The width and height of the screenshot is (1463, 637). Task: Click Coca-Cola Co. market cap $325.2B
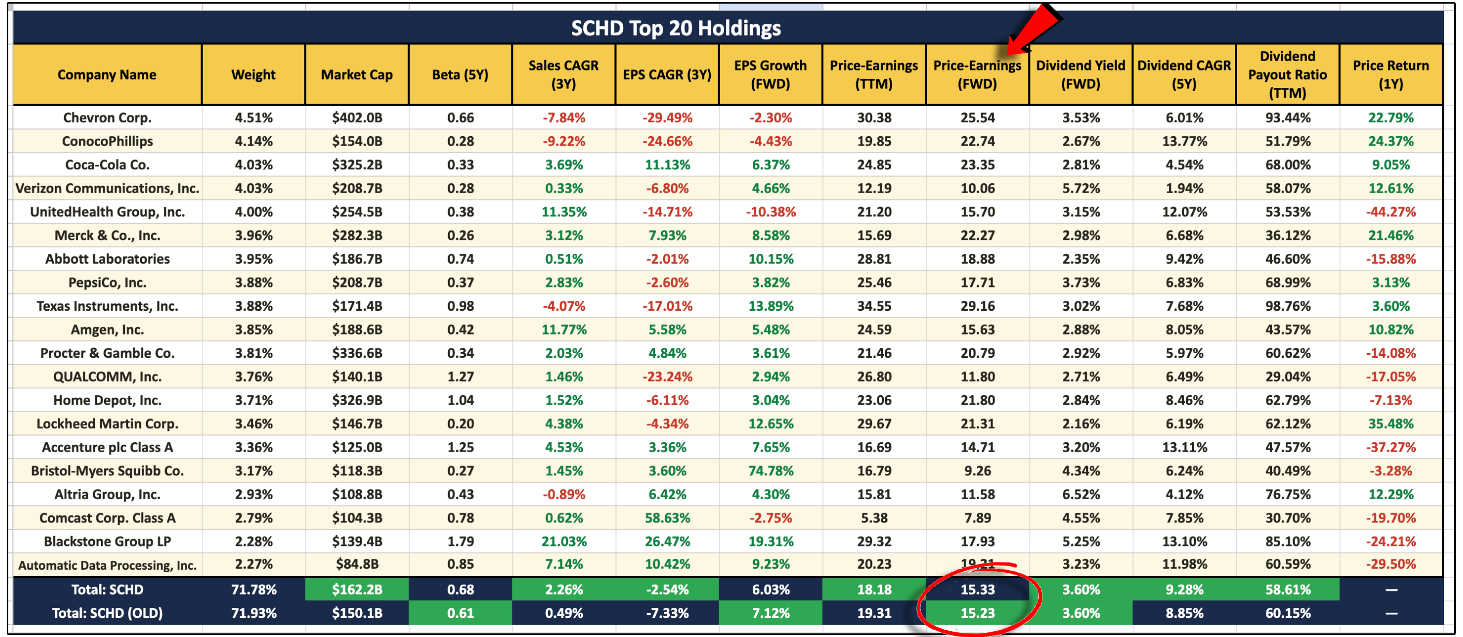click(x=356, y=165)
